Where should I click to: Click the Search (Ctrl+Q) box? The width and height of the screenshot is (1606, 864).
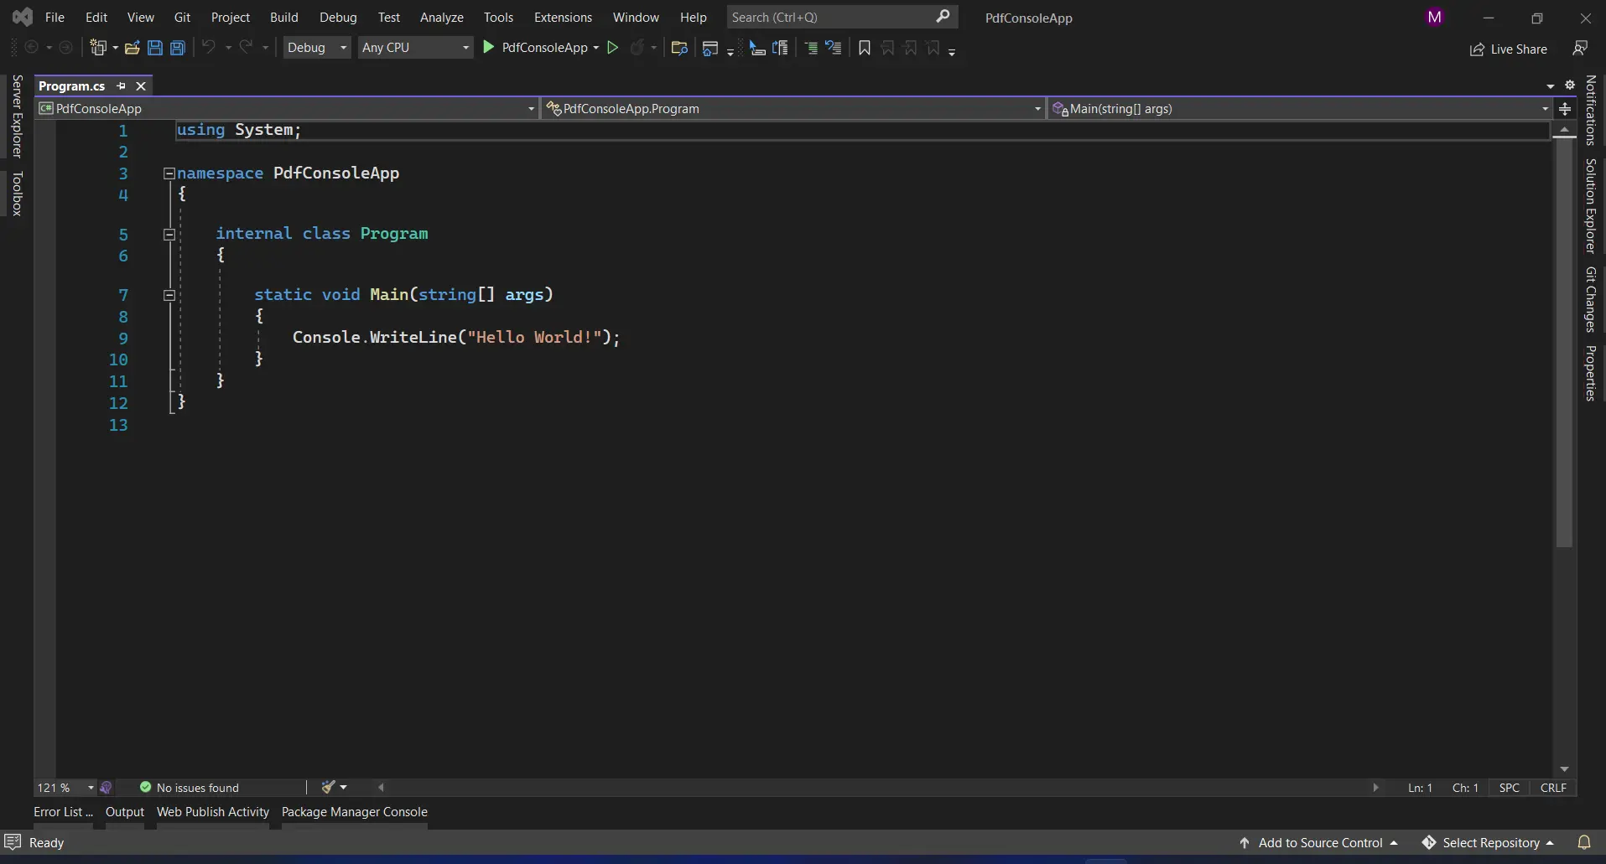tap(830, 17)
